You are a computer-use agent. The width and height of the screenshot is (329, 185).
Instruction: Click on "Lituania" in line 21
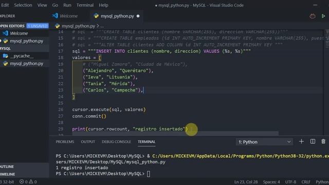point(119,77)
